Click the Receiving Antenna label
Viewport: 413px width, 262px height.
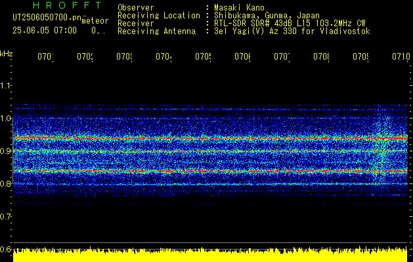(x=157, y=31)
